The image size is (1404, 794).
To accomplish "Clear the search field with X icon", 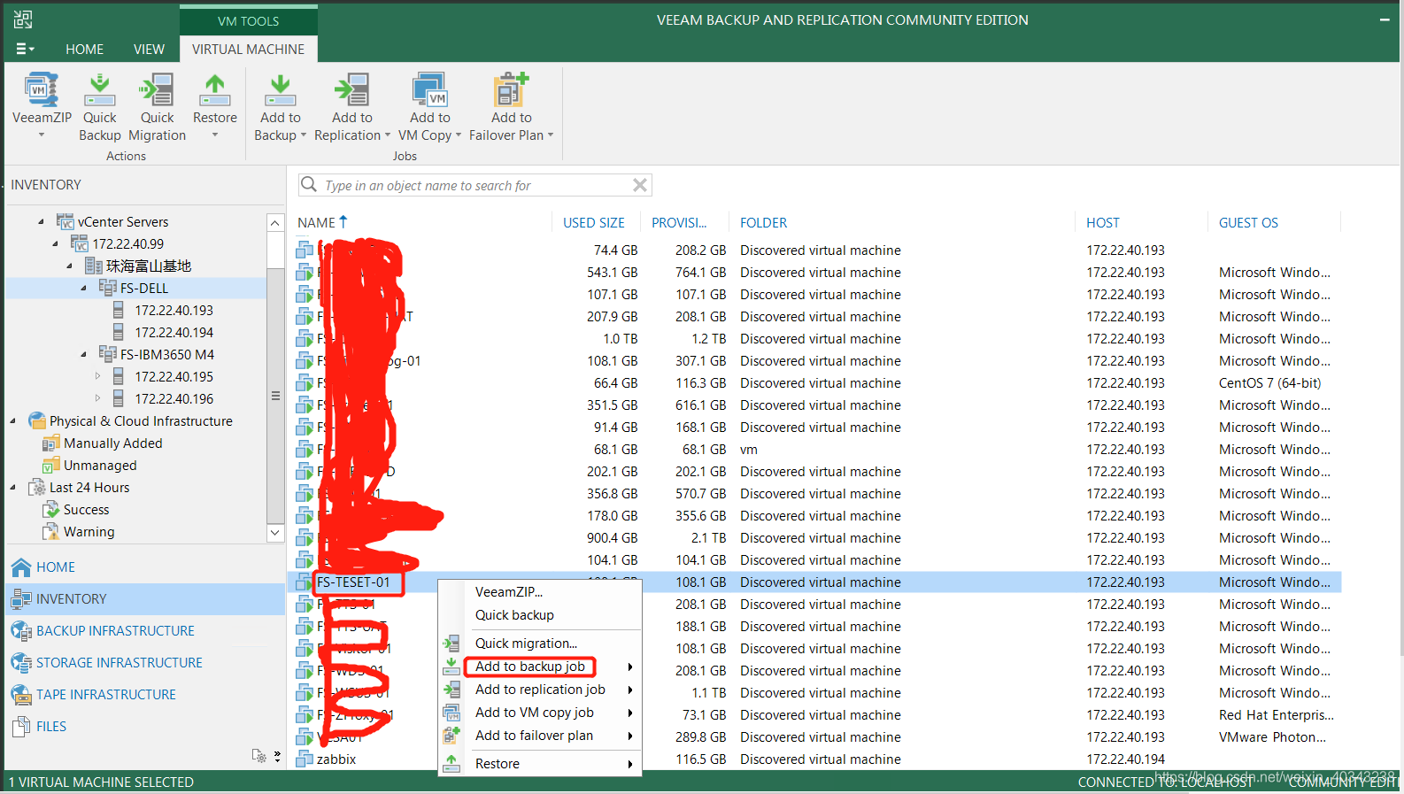I will point(640,185).
